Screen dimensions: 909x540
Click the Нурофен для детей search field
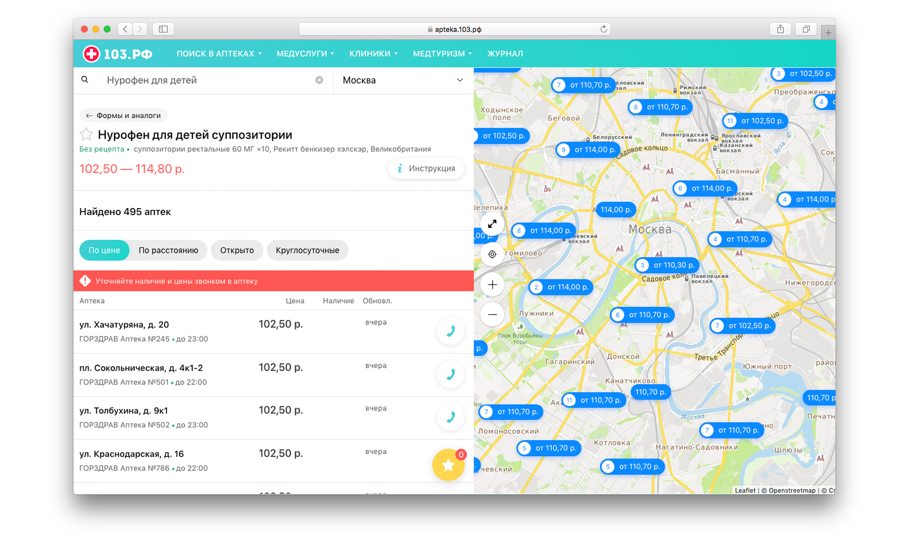pos(209,80)
